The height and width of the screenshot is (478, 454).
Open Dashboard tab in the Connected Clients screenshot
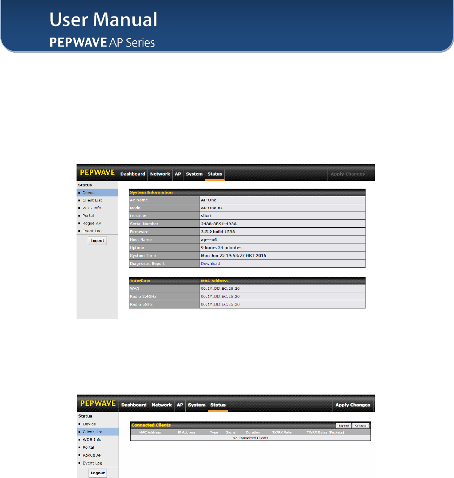coord(134,405)
